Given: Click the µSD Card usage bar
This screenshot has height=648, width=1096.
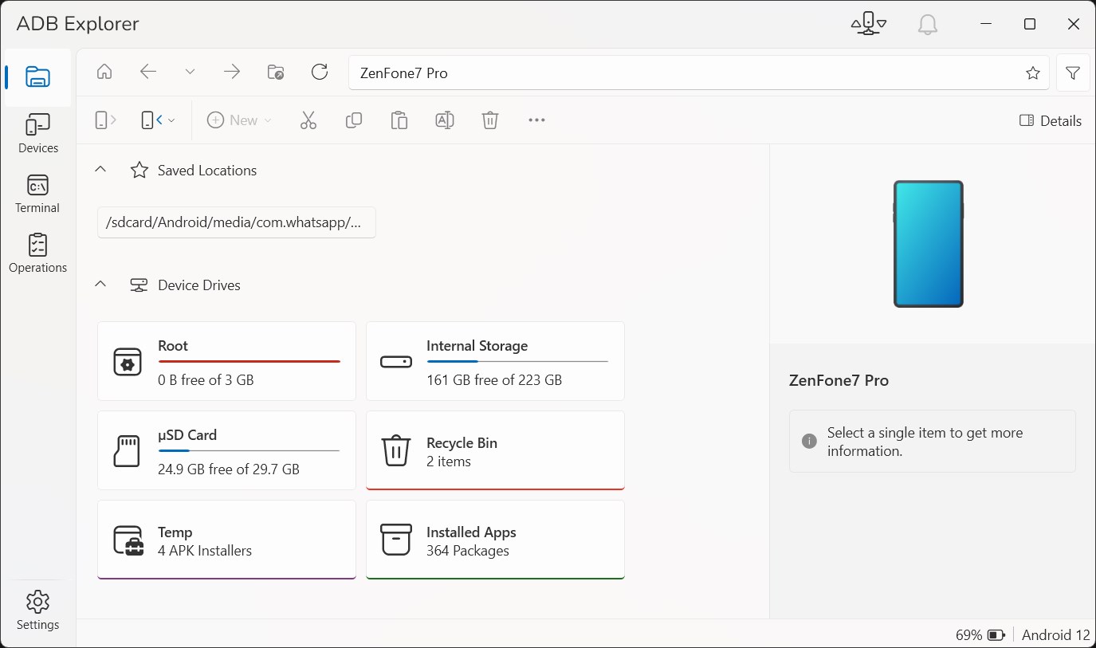Looking at the screenshot, I should click(x=249, y=451).
